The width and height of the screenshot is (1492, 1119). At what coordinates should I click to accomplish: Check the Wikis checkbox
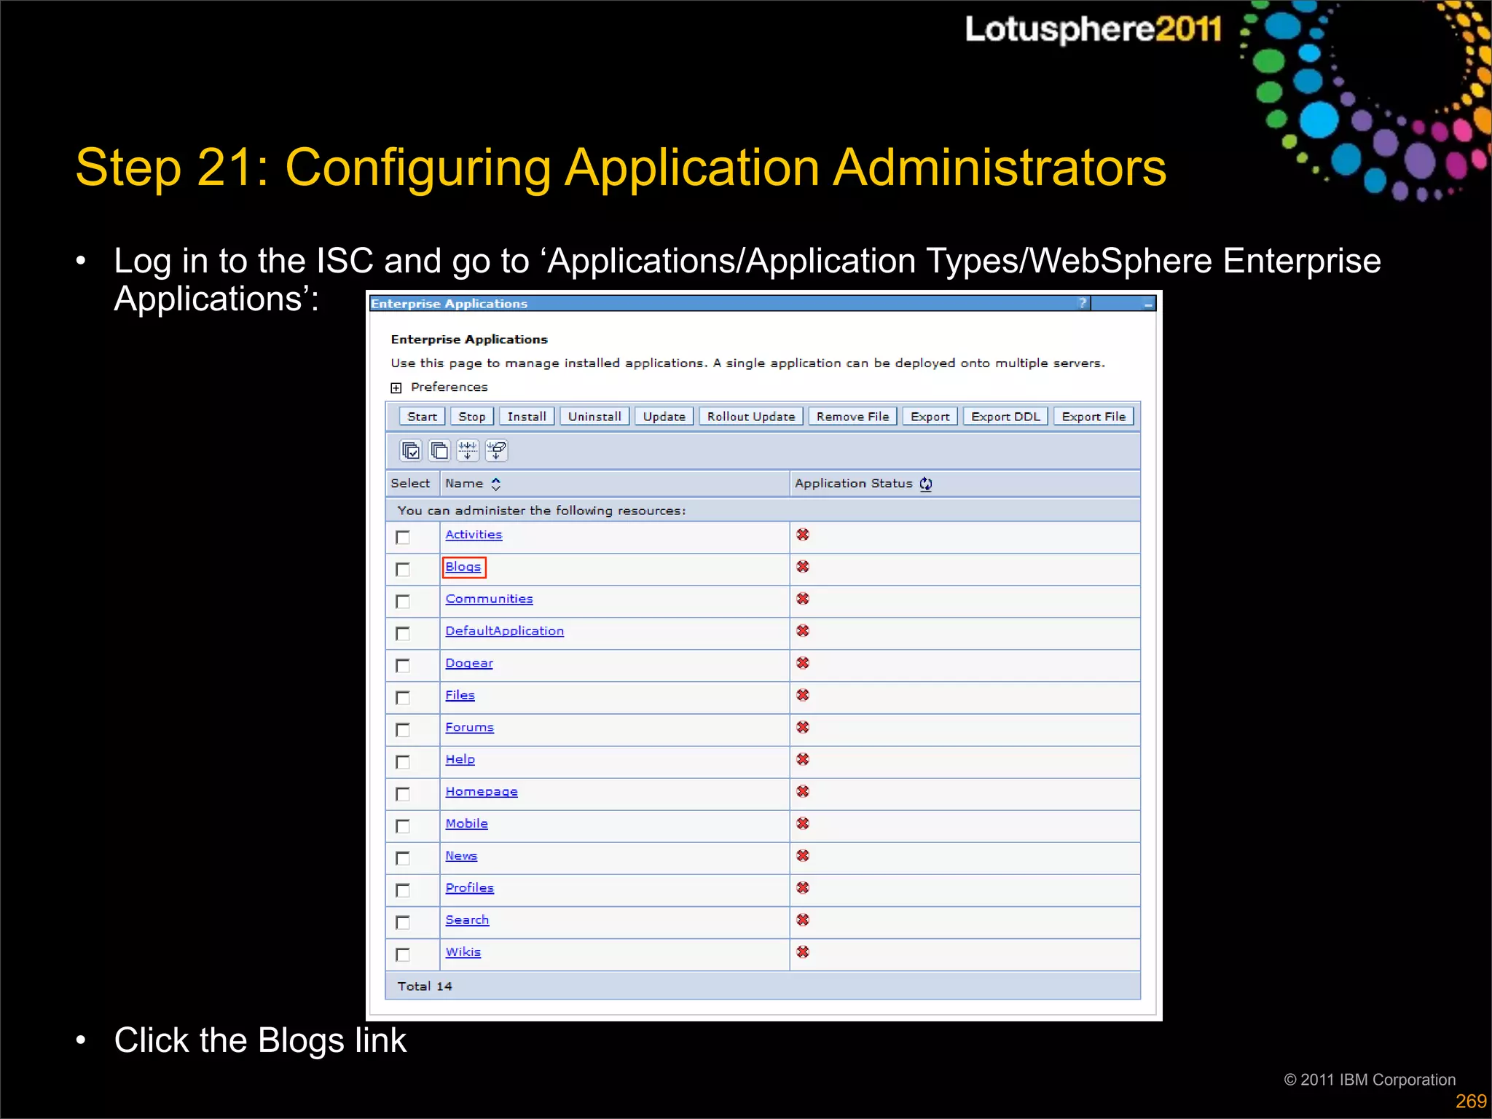pyautogui.click(x=403, y=954)
